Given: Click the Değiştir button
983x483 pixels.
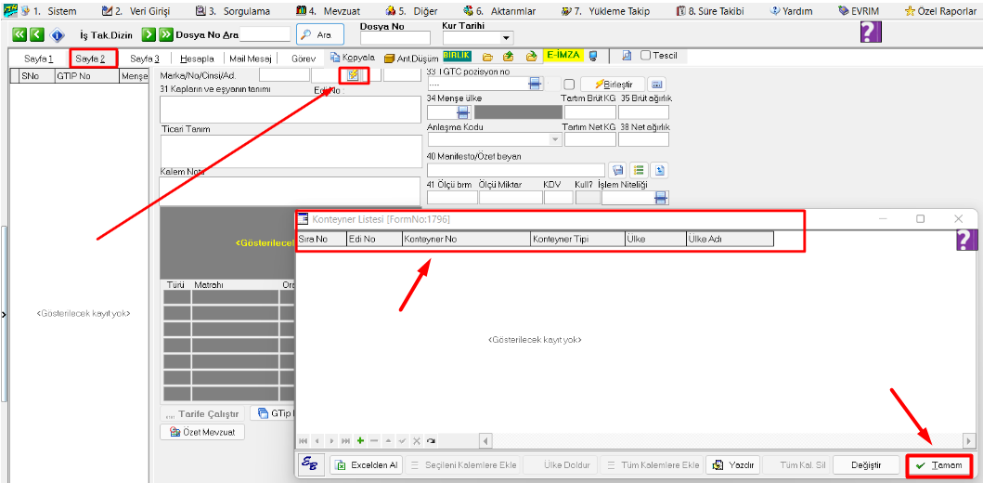Looking at the screenshot, I should click(866, 464).
